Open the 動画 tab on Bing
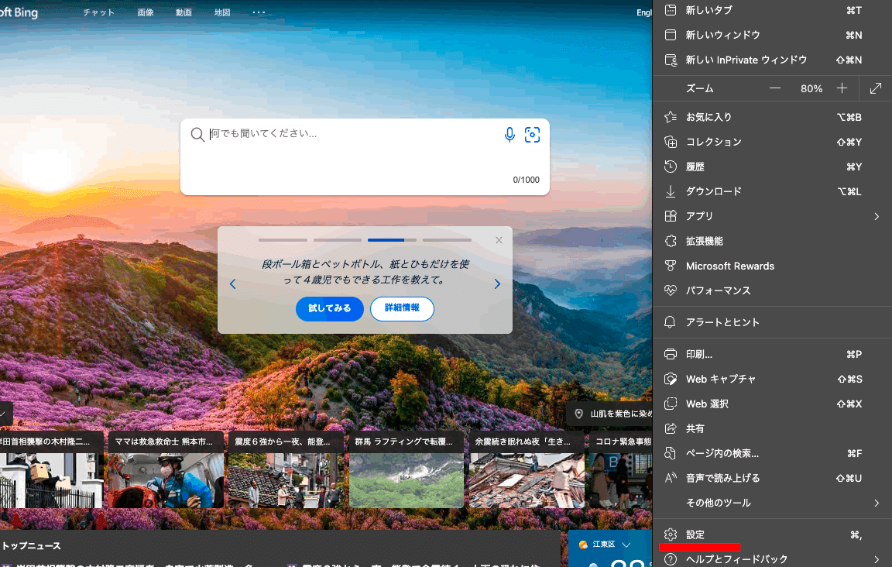Screen dimensions: 892x567 184,12
